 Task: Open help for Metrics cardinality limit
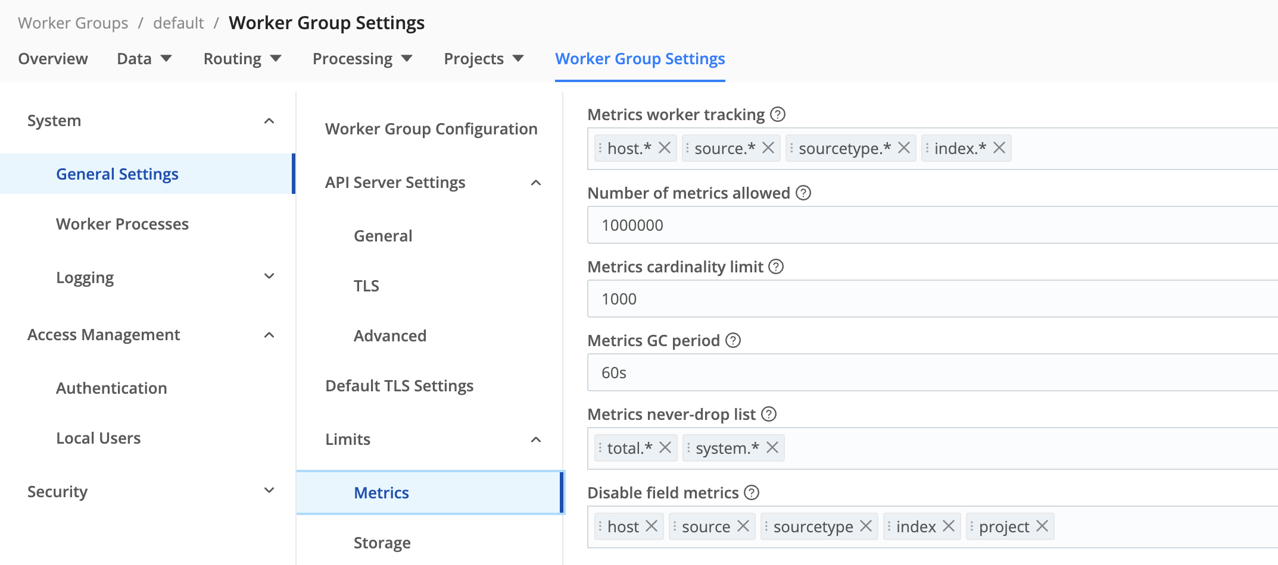[777, 266]
